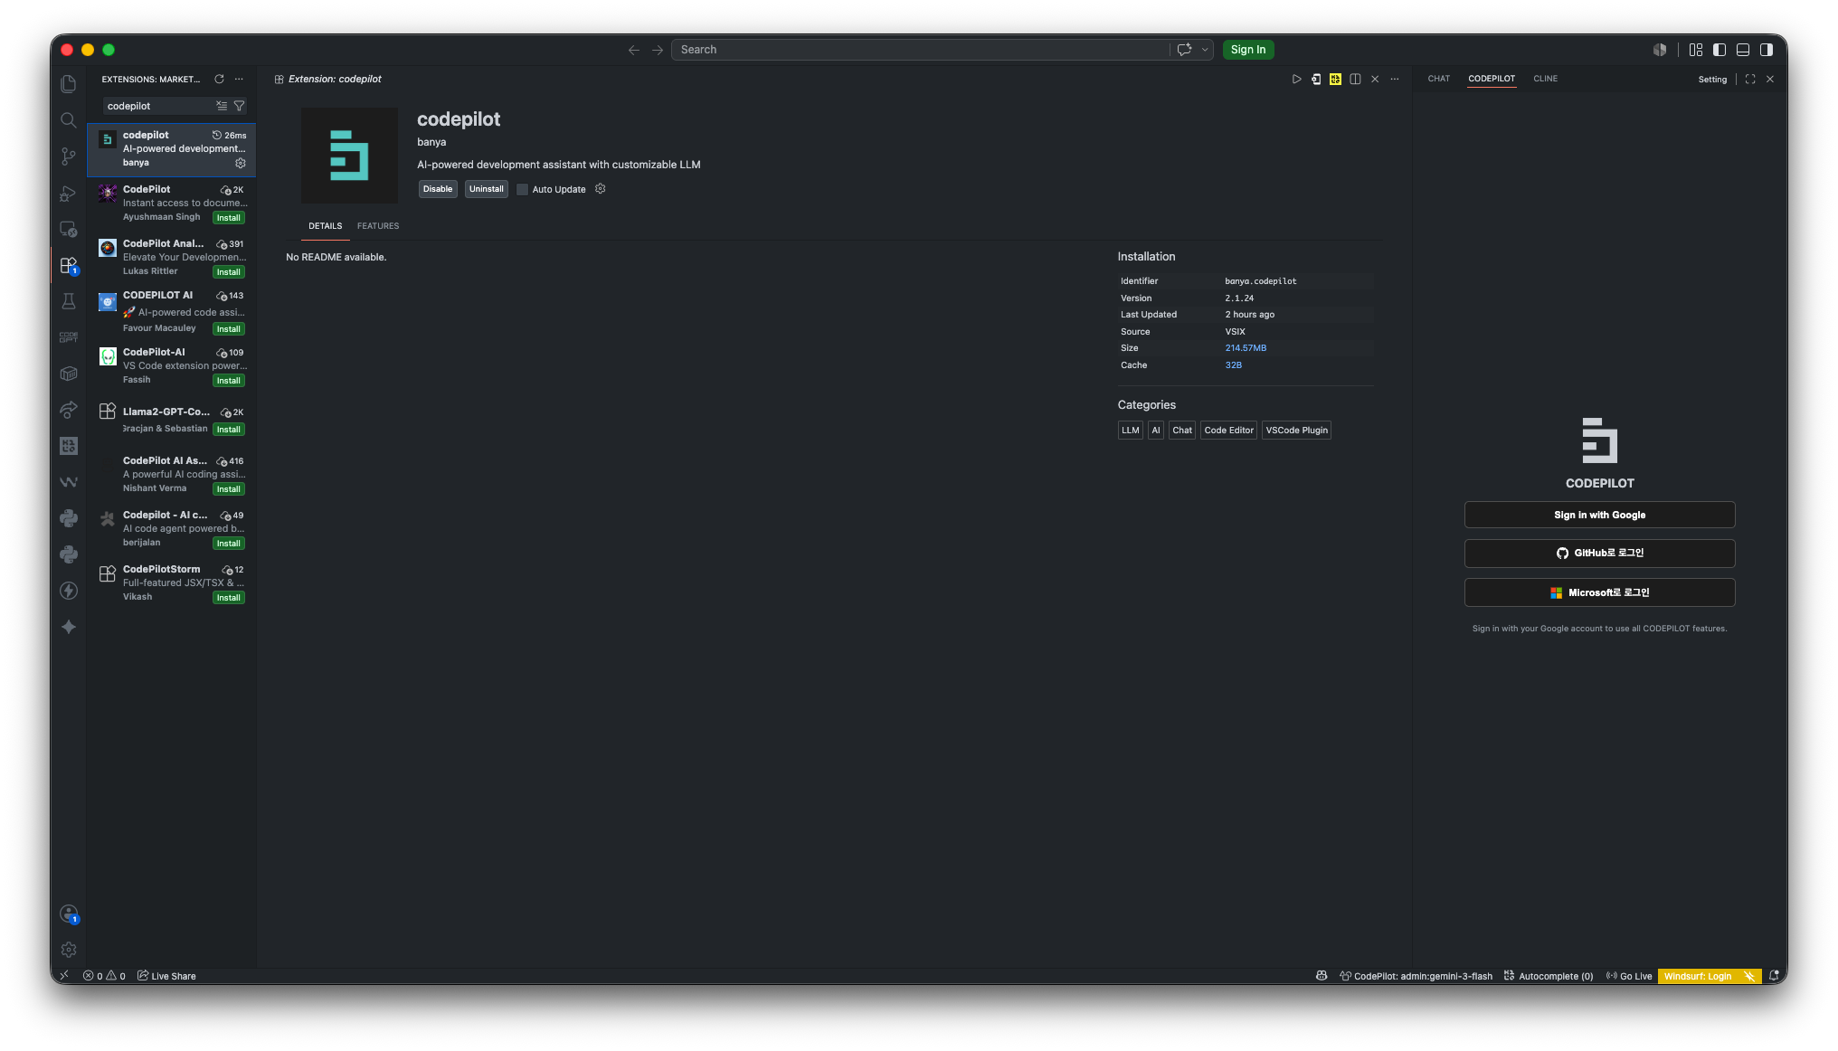
Task: Toggle bottom panel visibility
Action: (1743, 50)
